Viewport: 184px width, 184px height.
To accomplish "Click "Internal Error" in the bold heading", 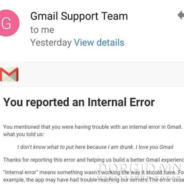I will 121,102.
